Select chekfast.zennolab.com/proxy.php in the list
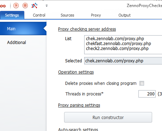The height and width of the screenshot is (131, 162). [118, 44]
